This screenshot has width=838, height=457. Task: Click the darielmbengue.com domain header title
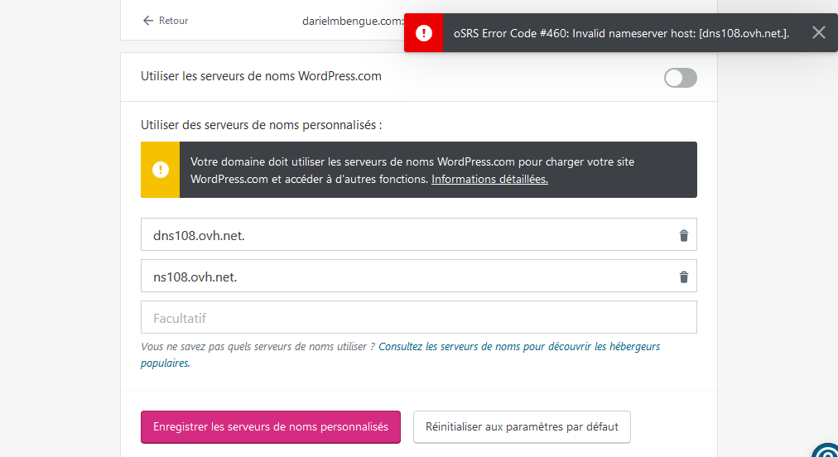(x=352, y=21)
